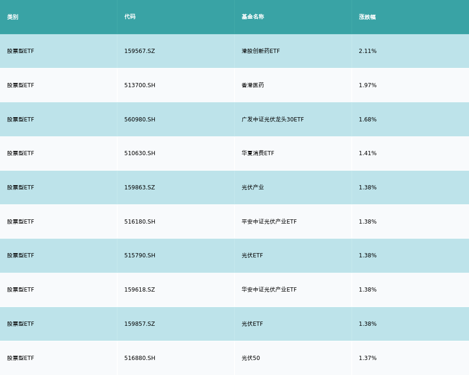
Task: Select code 159618.SZ
Action: tap(140, 290)
